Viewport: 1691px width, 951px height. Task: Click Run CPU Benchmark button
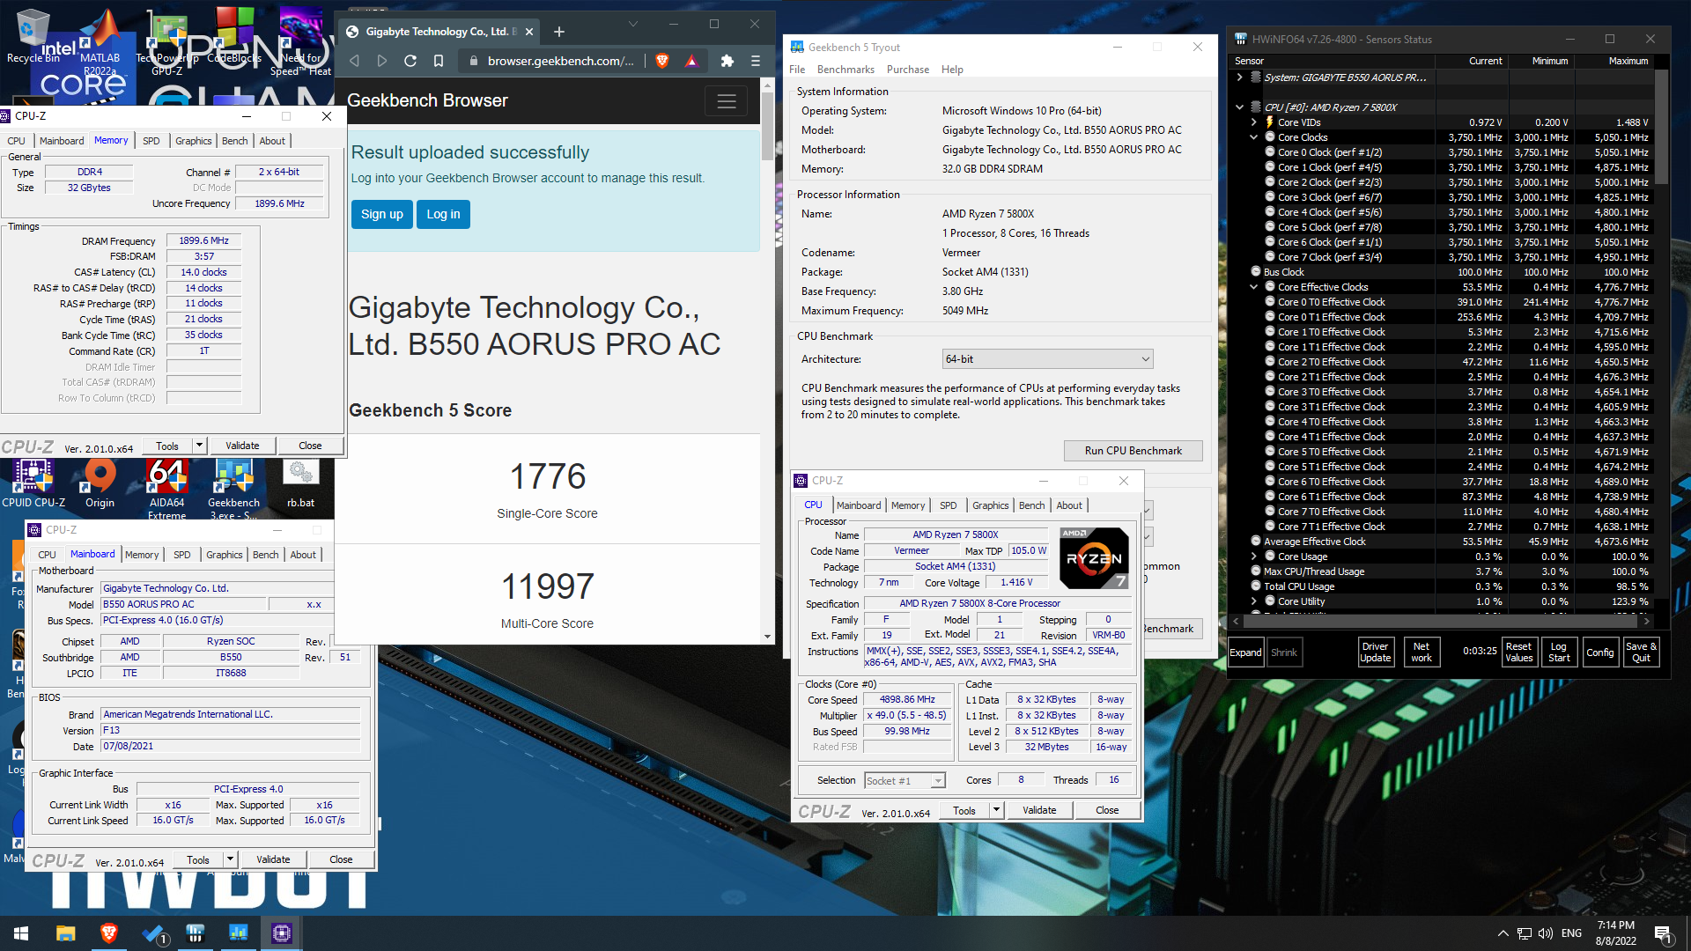[1133, 451]
